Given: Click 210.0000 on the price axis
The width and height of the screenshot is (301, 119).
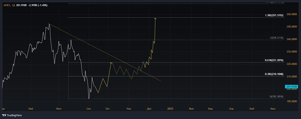Looking at the screenshot, I should [x=292, y=76].
